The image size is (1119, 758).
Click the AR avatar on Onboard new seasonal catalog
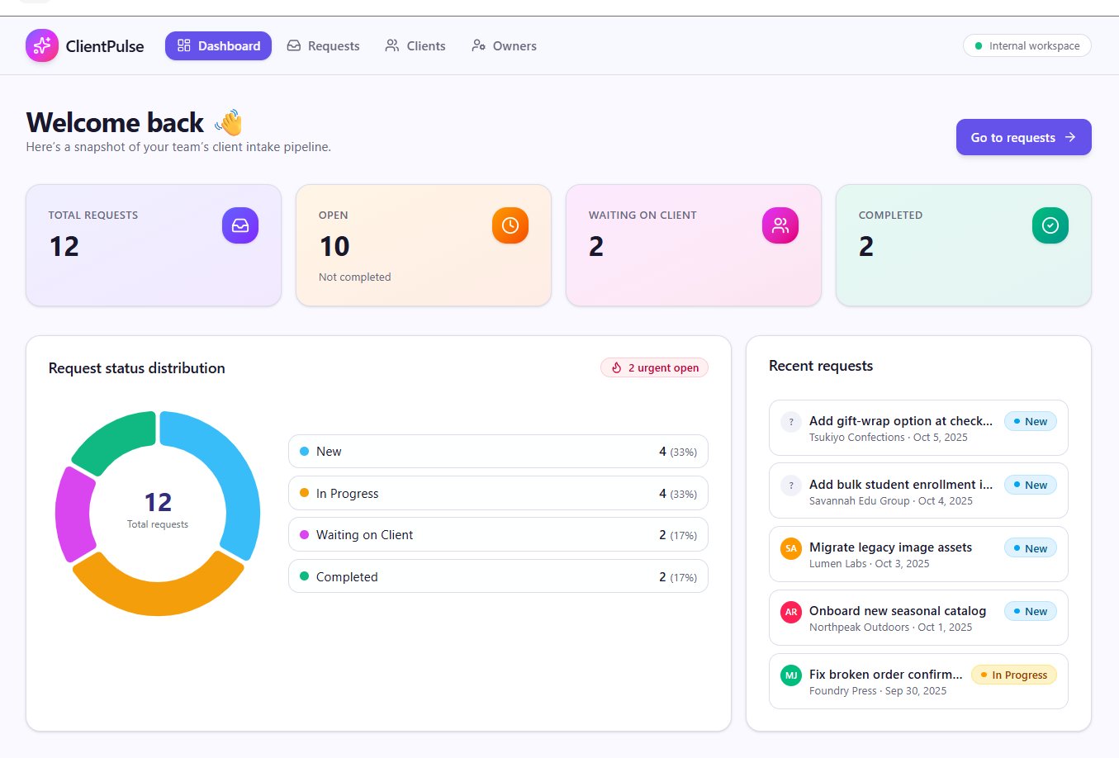791,612
